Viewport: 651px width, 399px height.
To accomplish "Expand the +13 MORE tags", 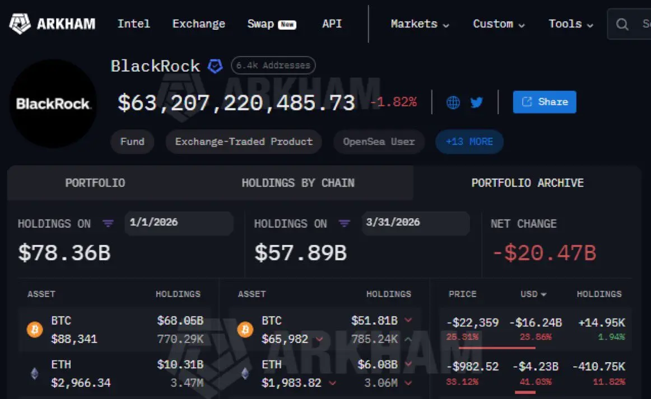I will click(469, 142).
